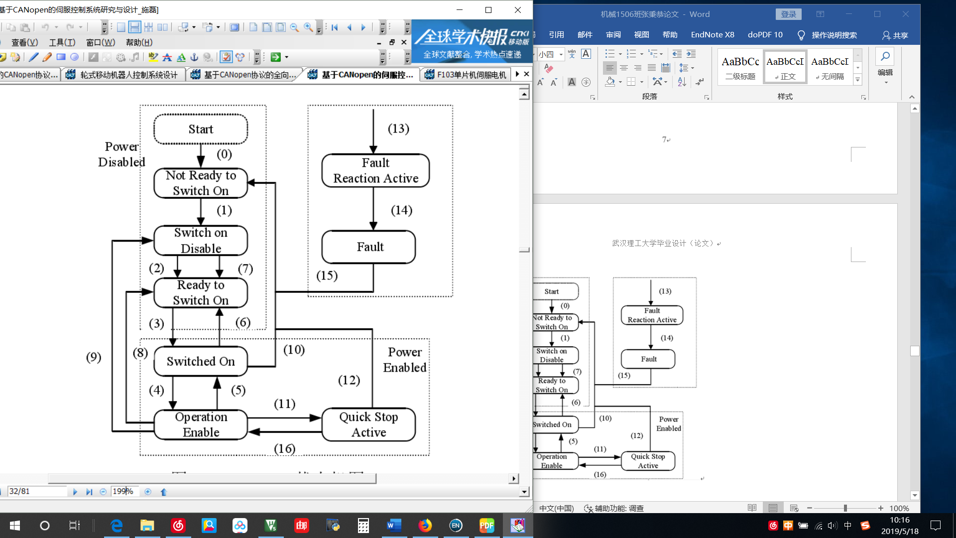Go to first page of document
Screen dimensions: 956x538
335,27
